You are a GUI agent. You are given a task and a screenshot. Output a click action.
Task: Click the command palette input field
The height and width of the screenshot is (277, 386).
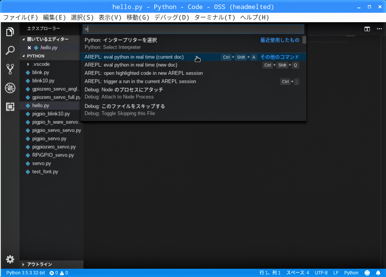193,29
